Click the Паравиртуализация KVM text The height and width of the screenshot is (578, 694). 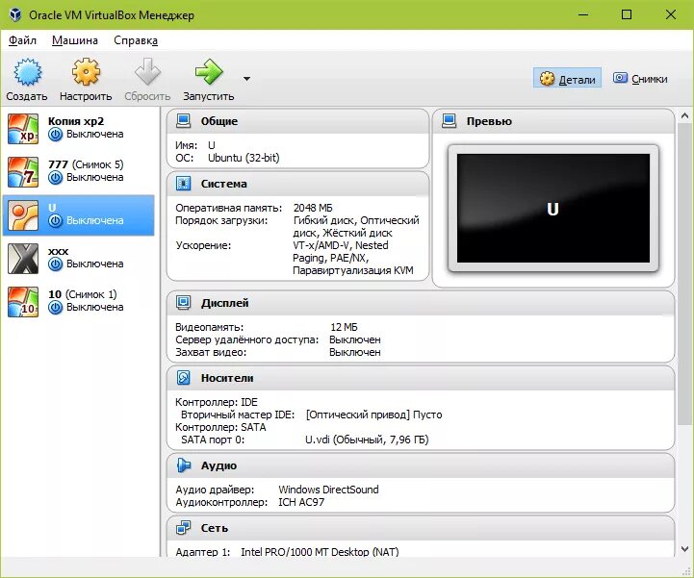(352, 270)
